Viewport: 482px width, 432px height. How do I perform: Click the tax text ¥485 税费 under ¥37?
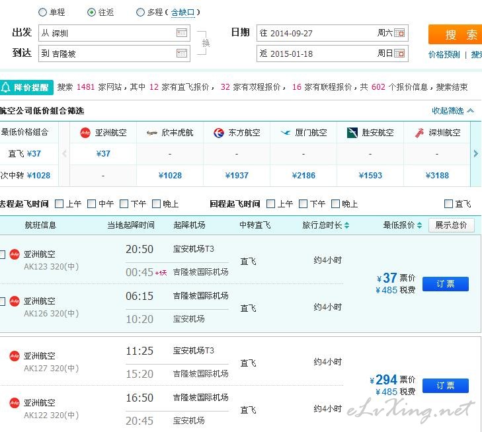(x=395, y=290)
